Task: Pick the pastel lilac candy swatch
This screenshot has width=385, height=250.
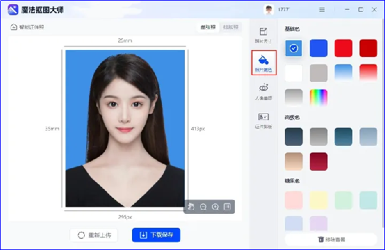Action: point(319,224)
